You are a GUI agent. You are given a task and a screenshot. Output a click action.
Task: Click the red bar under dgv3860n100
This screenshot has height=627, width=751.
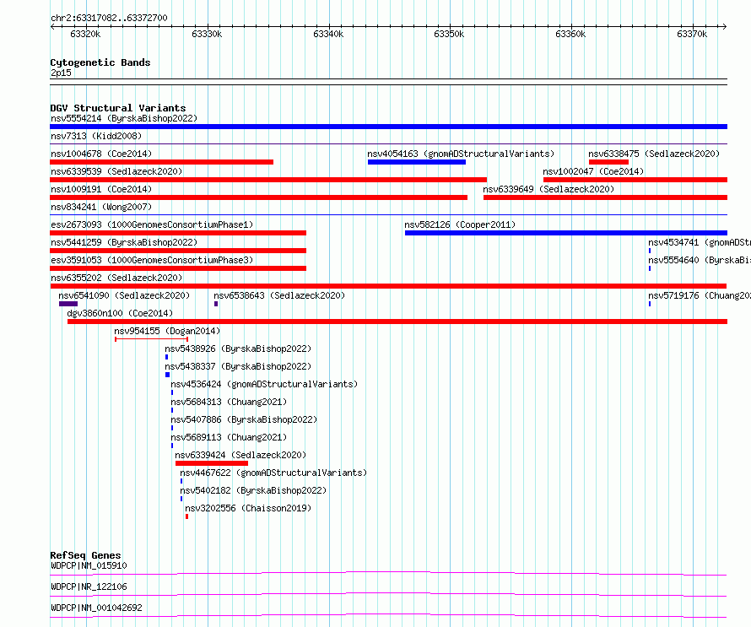[397, 322]
